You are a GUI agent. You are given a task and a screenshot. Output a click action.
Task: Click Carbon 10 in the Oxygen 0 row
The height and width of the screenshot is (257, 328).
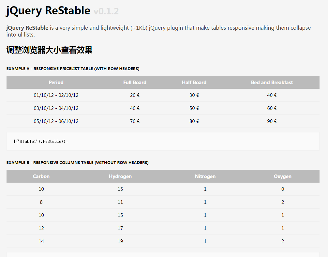tap(41, 189)
